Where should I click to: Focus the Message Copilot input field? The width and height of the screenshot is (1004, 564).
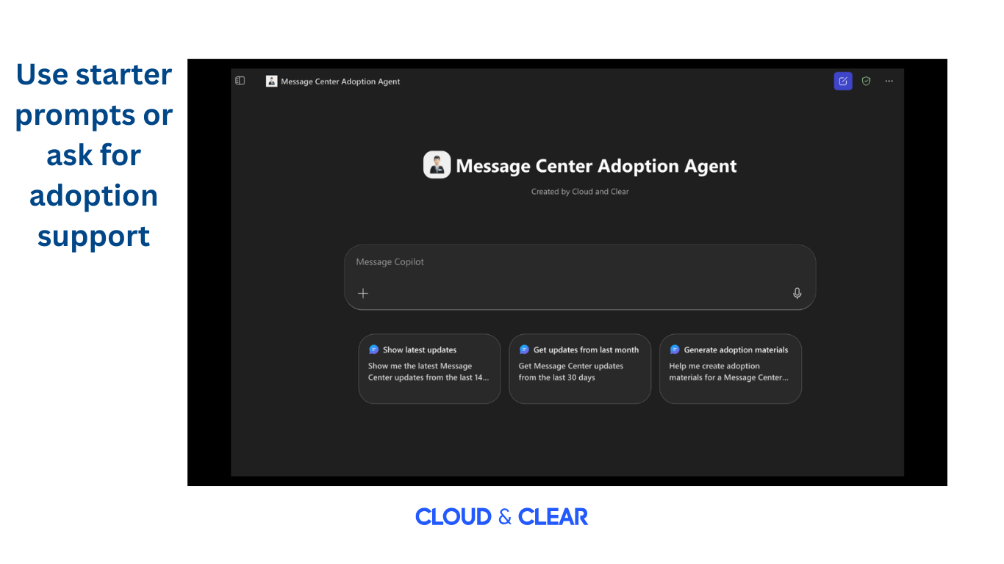click(x=580, y=277)
